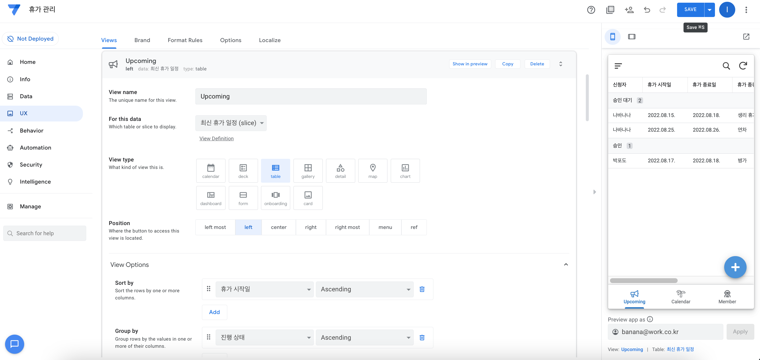Switch preview to tablet mode icon
Viewport: 760px width, 360px height.
pyautogui.click(x=631, y=37)
